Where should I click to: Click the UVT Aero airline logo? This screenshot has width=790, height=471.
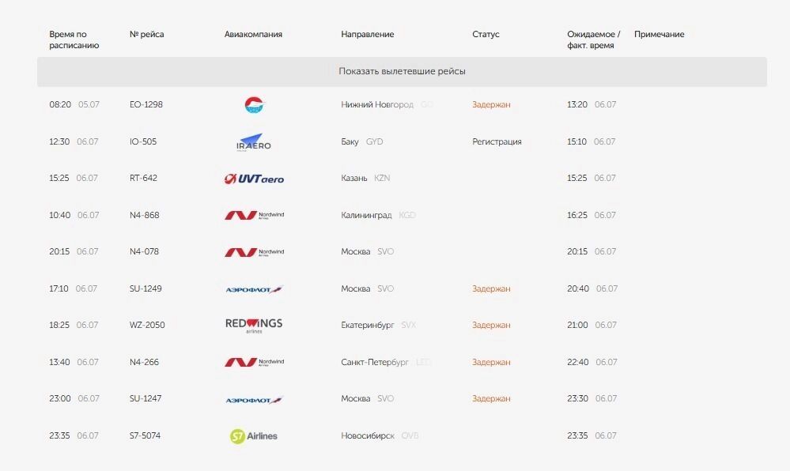pyautogui.click(x=254, y=179)
